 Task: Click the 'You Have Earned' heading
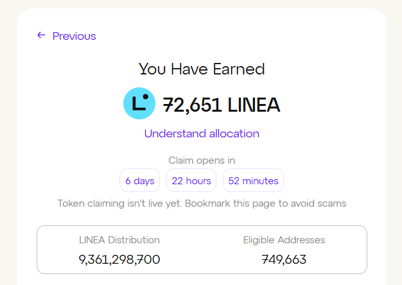[202, 69]
